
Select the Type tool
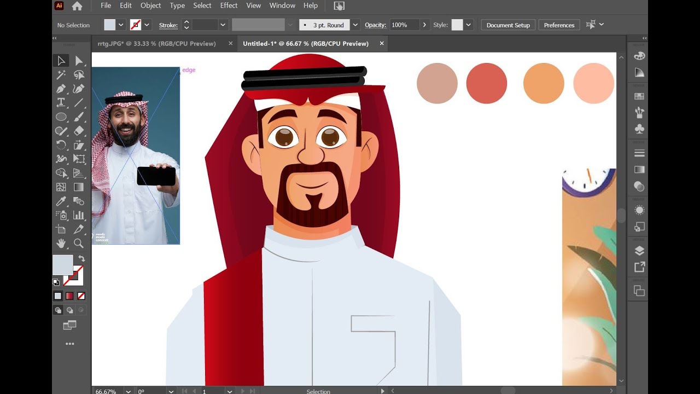coord(61,102)
